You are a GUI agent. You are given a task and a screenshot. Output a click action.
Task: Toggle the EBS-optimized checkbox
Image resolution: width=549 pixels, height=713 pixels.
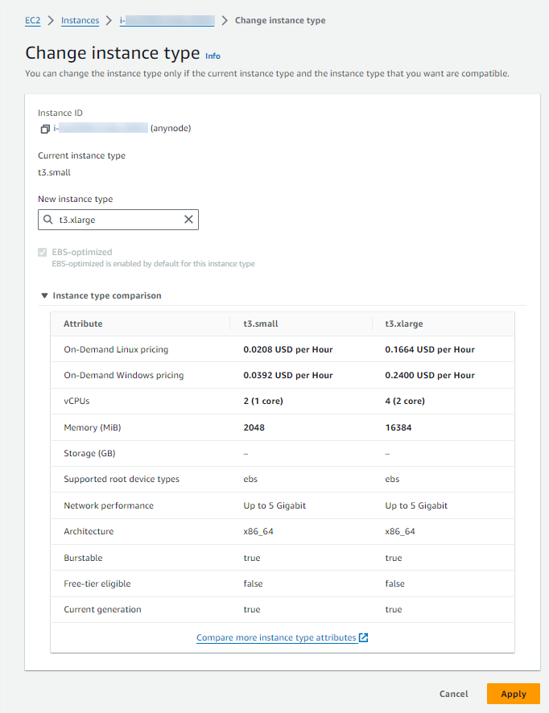tap(42, 252)
